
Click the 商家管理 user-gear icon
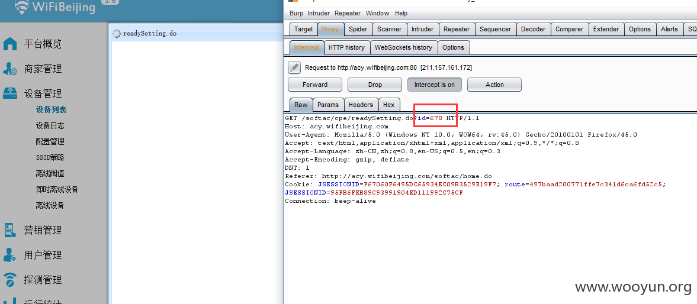point(10,69)
